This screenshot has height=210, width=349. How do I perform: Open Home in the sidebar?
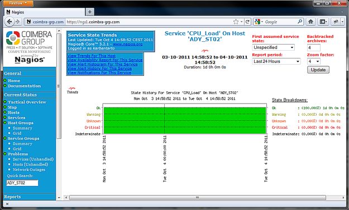[14, 80]
